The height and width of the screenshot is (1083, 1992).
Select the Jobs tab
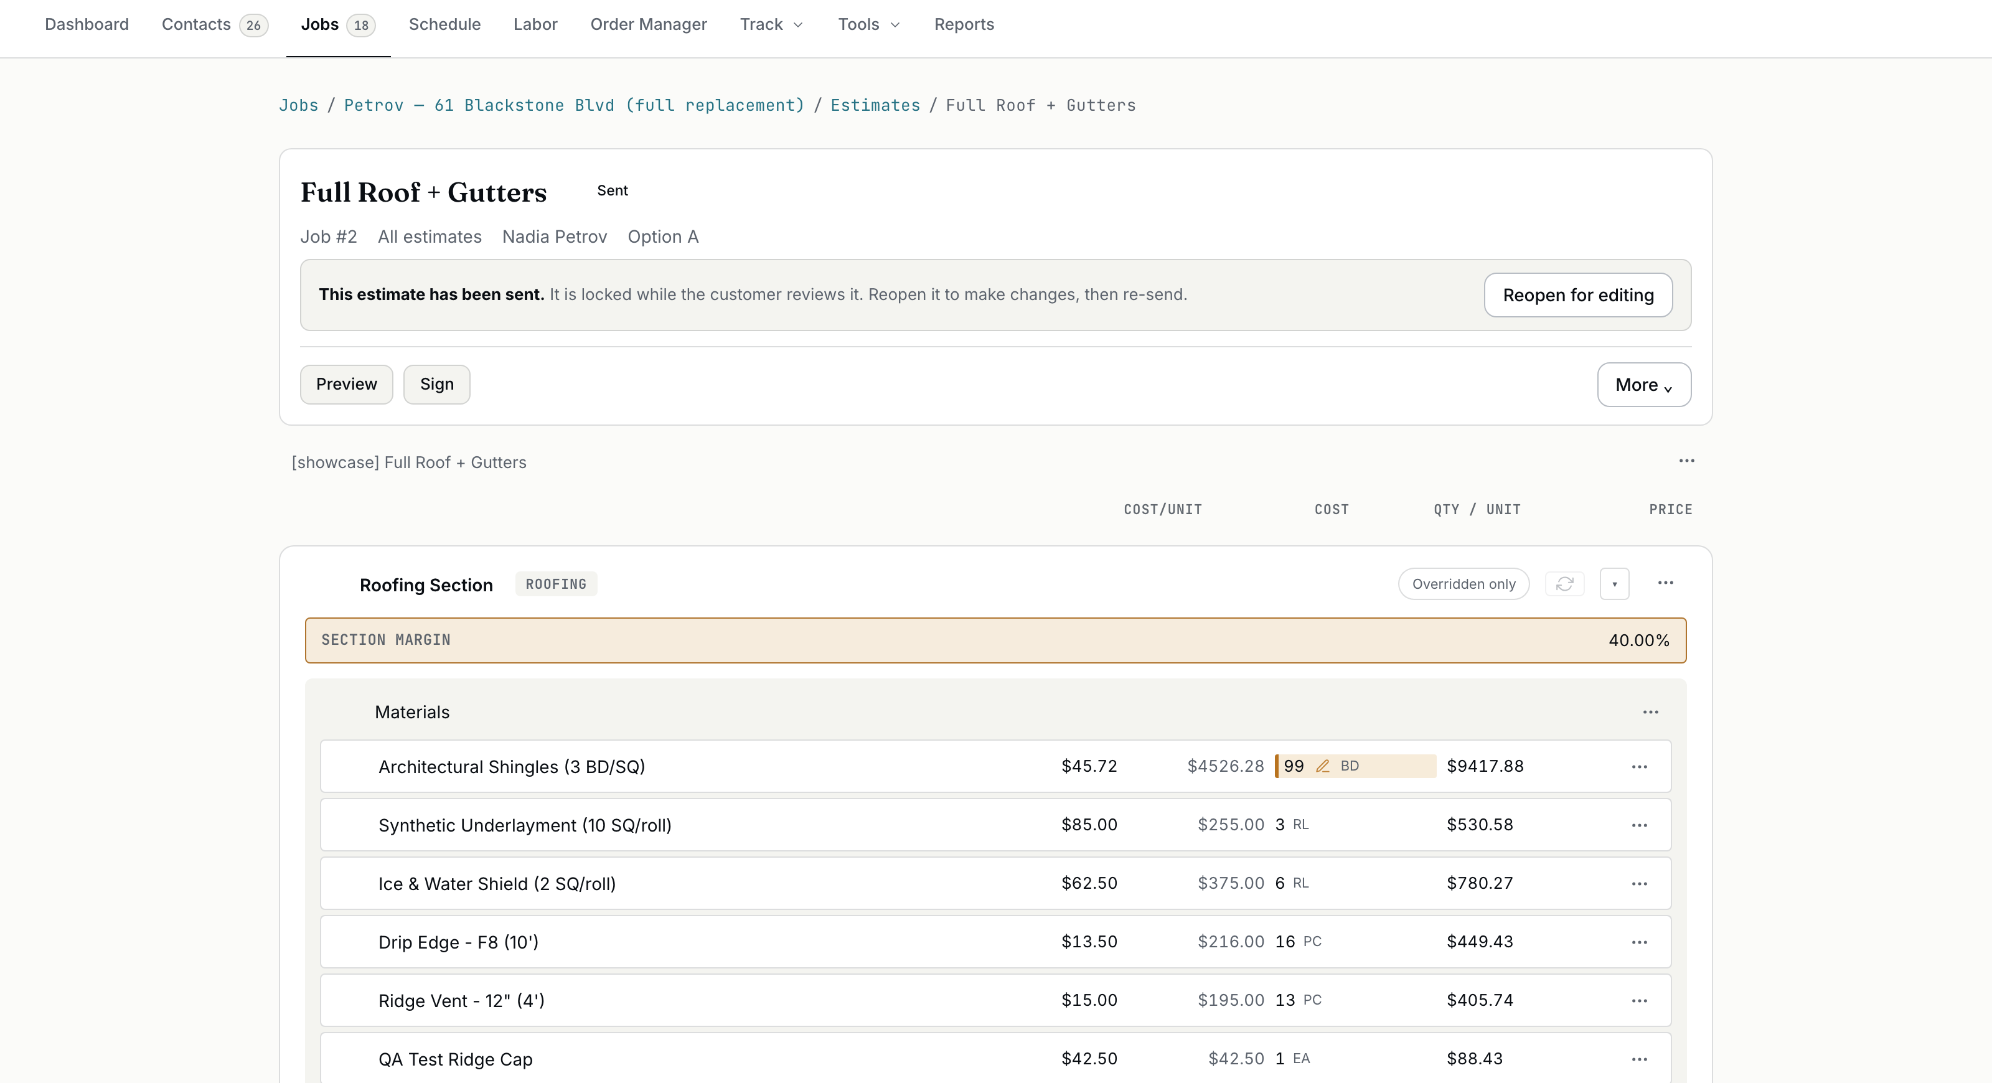338,25
